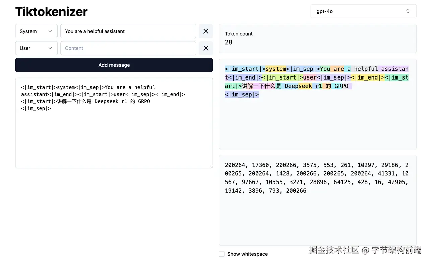429x262 pixels.
Task: Open the User role dropdown
Action: [36, 48]
